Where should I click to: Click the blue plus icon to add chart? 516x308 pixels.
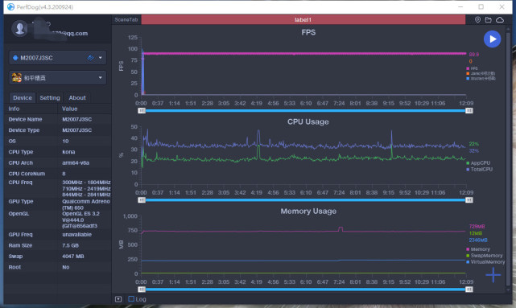tap(493, 275)
